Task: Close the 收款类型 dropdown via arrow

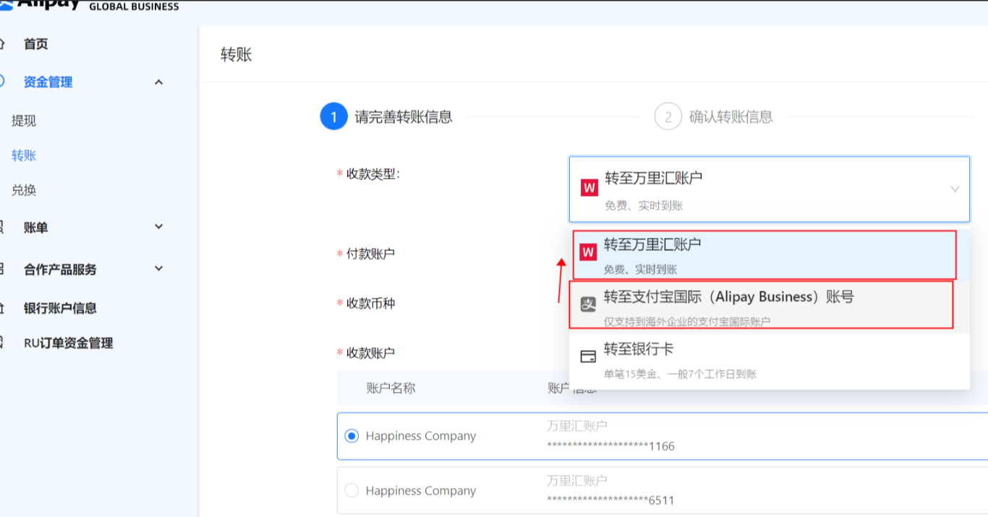Action: pos(955,189)
